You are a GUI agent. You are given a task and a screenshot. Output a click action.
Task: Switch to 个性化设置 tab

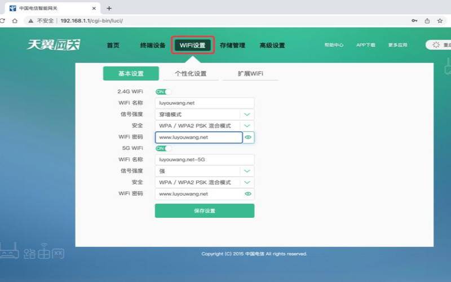click(191, 73)
